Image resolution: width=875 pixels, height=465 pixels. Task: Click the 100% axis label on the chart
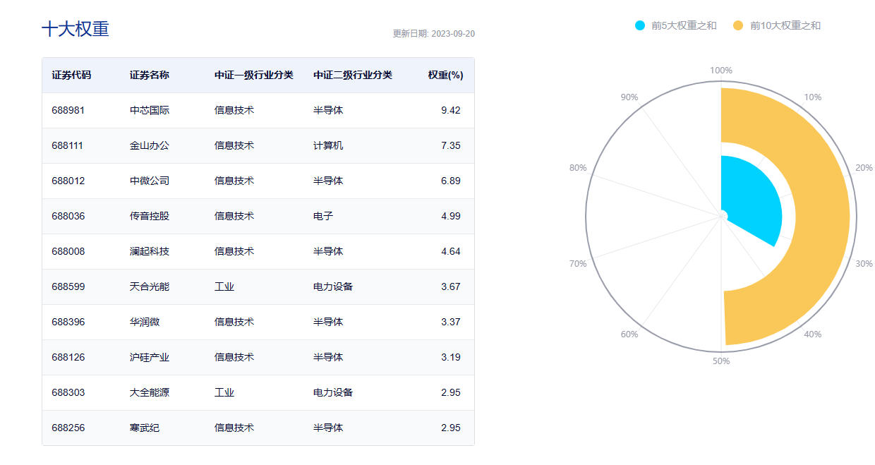[x=720, y=70]
